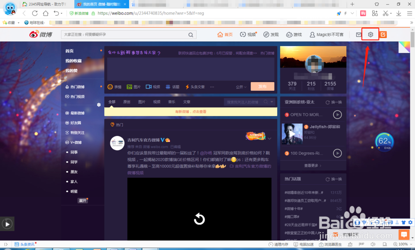
Task: Switch to the 文章 feed tab
Action: [x=187, y=102]
